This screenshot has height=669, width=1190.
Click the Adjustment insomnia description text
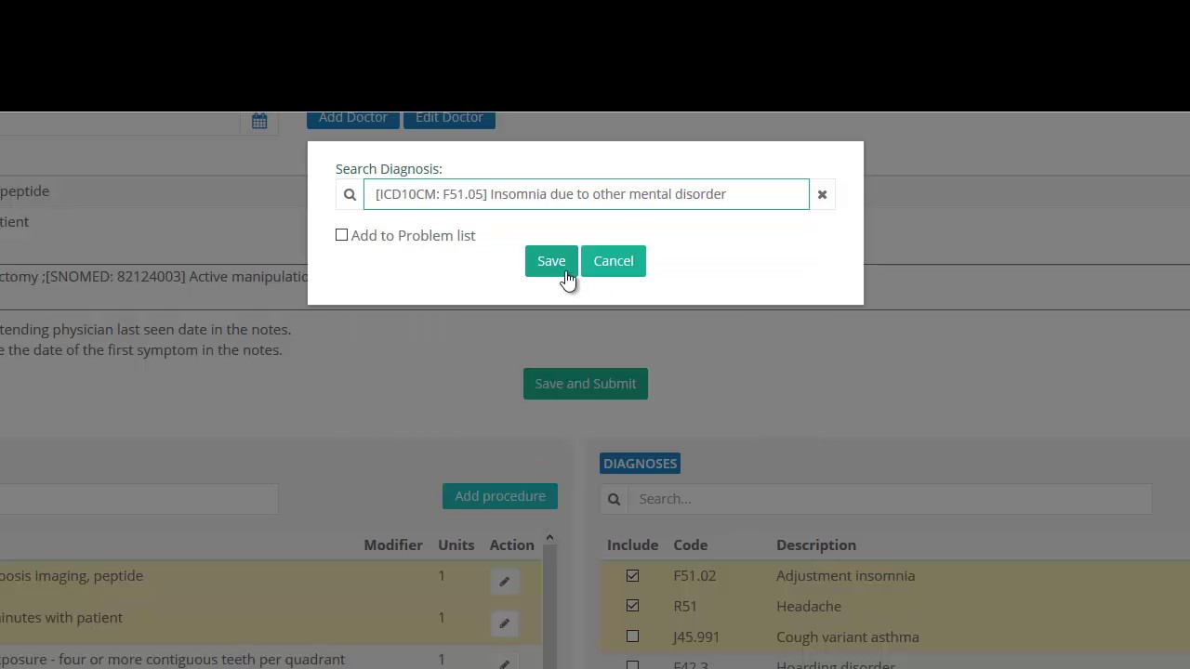point(845,576)
